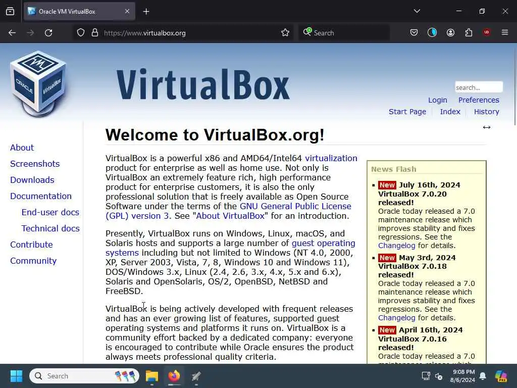Click the site search... field
517x388 pixels.
coord(479,87)
